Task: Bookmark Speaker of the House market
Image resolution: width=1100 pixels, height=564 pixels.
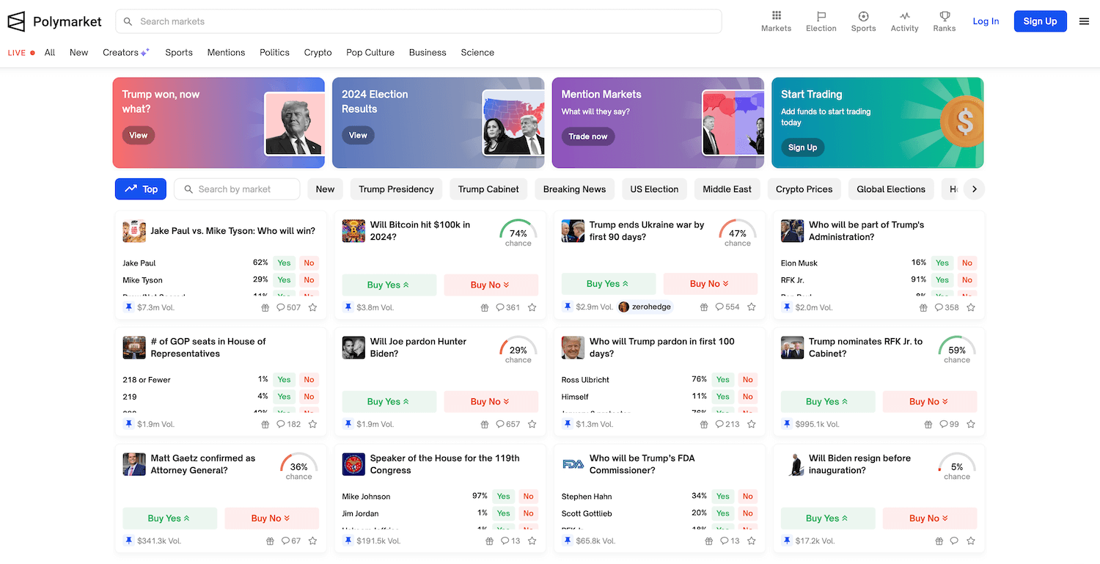Action: tap(532, 541)
